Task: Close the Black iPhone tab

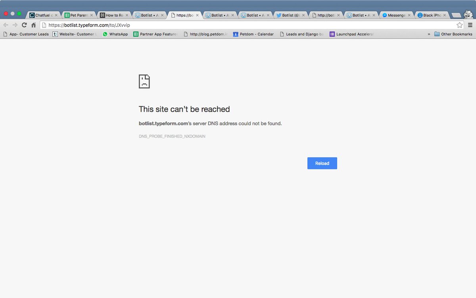Action: (445, 15)
